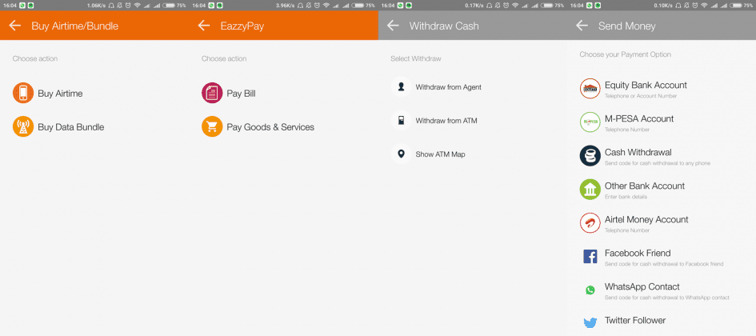Tap the Equity Bank logo icon
756x336 pixels.
[x=590, y=89]
